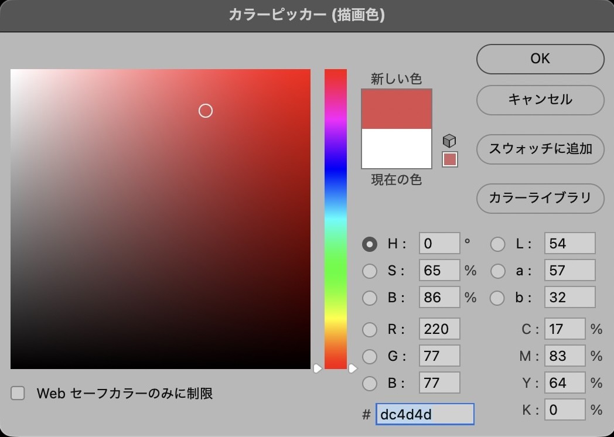Click the Lab b field showing 32
Viewport: 614px width, 437px height.
(569, 297)
